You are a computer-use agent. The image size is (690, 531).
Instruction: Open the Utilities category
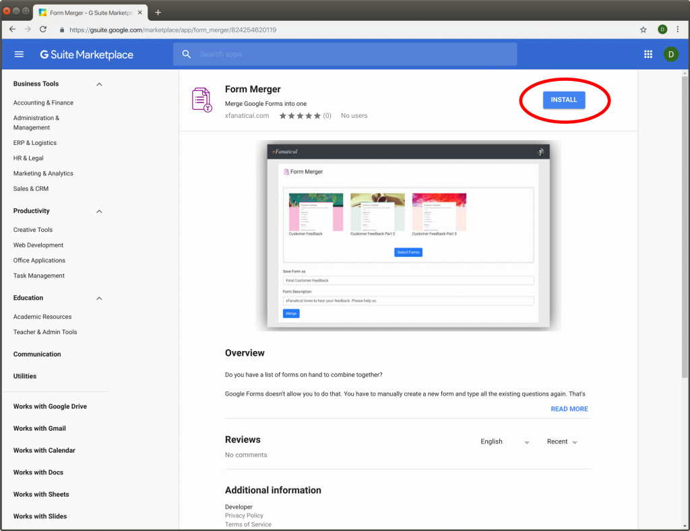pyautogui.click(x=25, y=376)
